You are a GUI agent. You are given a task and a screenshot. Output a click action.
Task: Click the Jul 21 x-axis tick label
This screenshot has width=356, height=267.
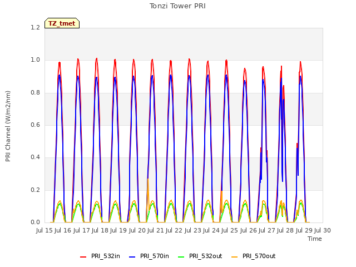point(156,230)
